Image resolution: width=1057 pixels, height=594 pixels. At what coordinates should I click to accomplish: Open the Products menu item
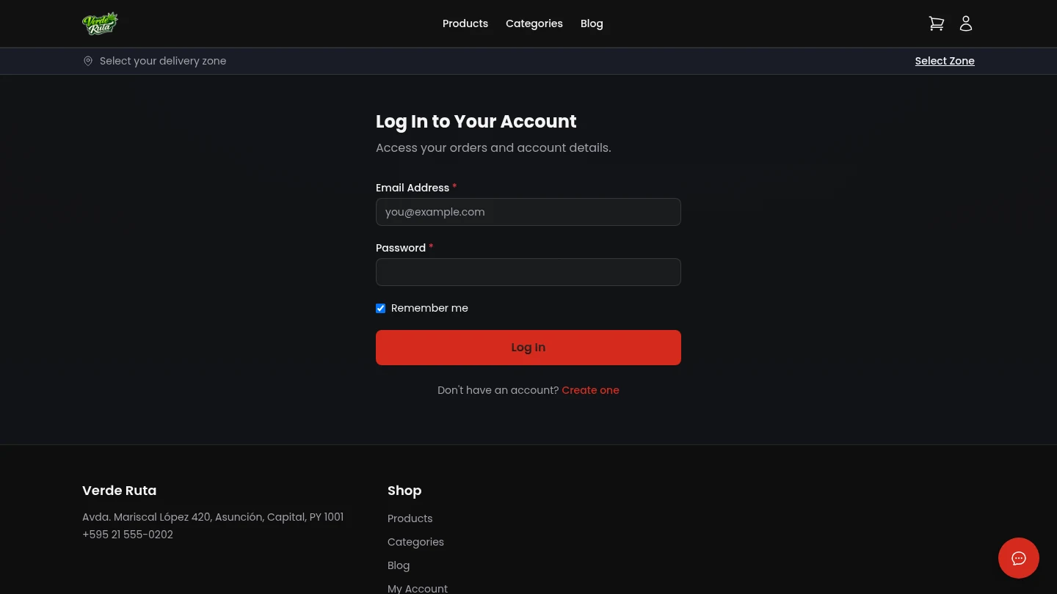pos(465,23)
